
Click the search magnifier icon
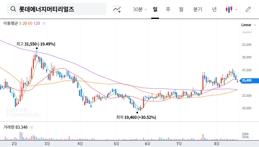13,9
